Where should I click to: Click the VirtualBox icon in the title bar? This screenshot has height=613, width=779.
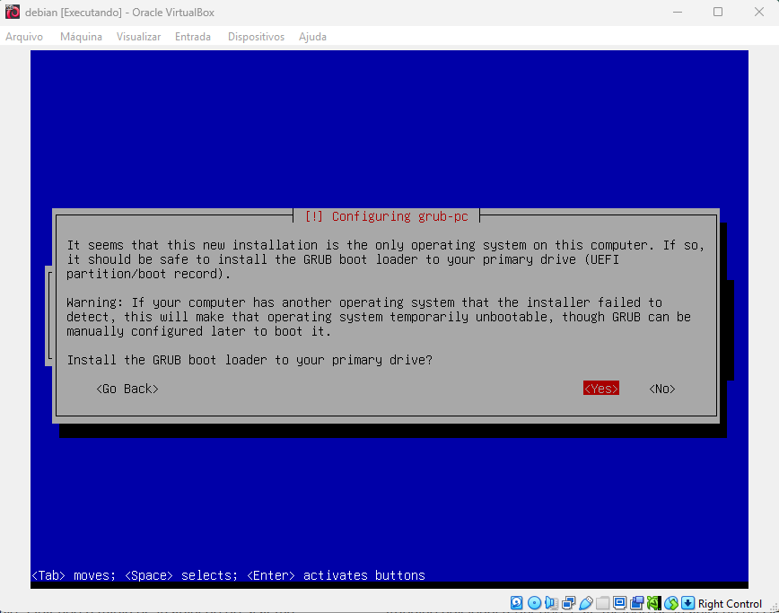[13, 12]
